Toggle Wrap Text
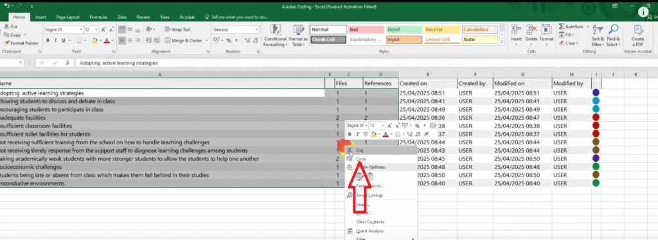Screen dimensions: 658x240 tap(178, 30)
